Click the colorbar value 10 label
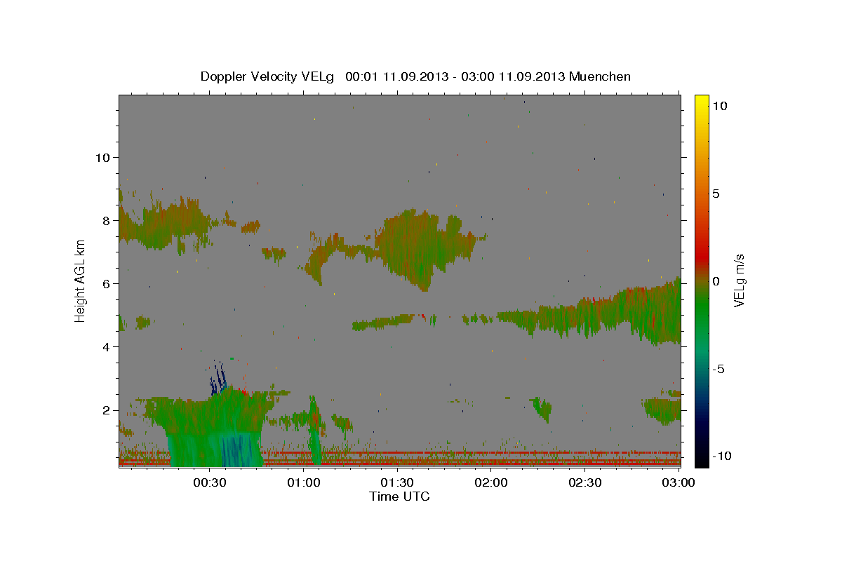The width and height of the screenshot is (842, 561). (719, 106)
